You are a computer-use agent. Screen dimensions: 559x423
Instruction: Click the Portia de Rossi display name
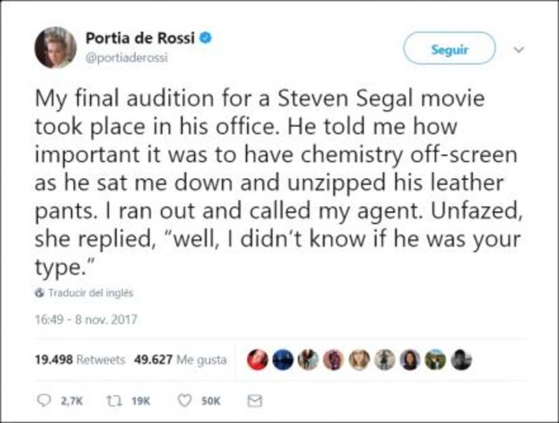point(139,39)
